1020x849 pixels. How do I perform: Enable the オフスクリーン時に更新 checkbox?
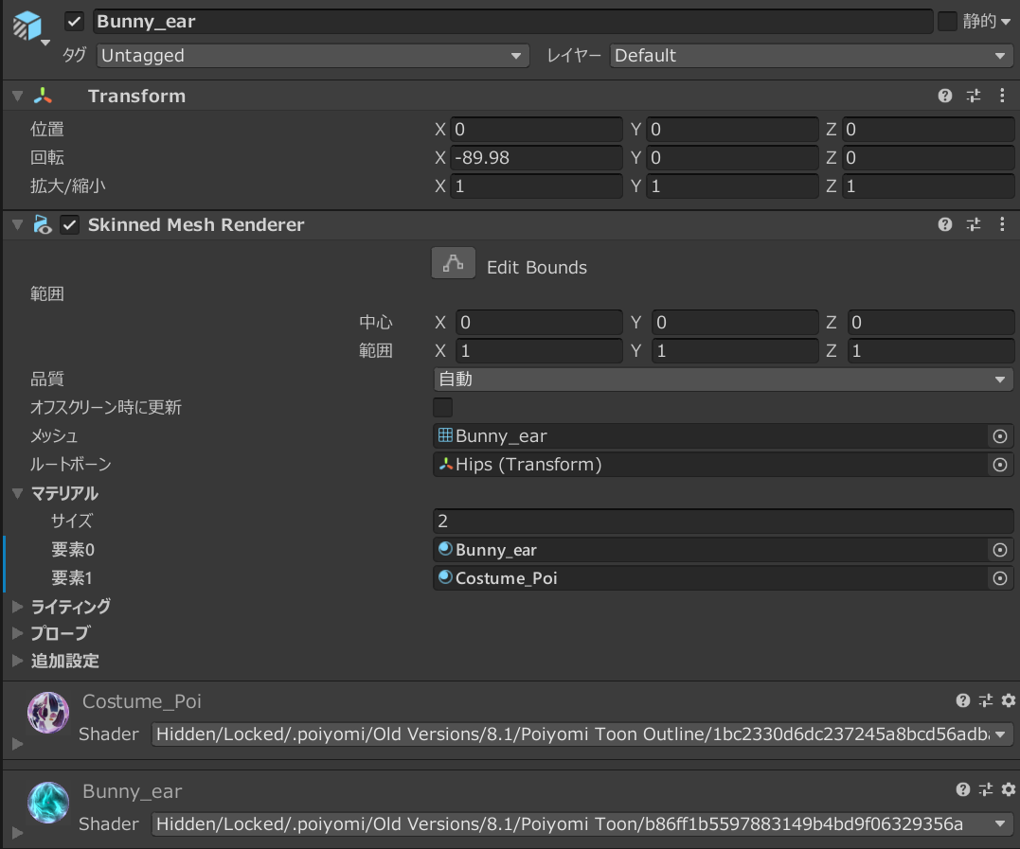442,407
